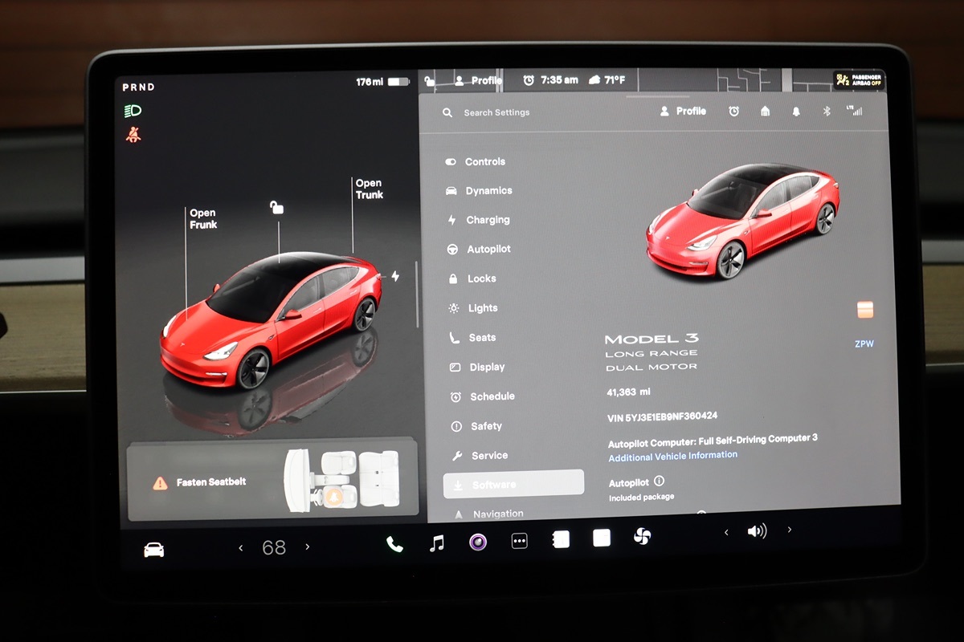The image size is (964, 642).
Task: Select Autopilot in the settings menu
Action: click(x=488, y=250)
